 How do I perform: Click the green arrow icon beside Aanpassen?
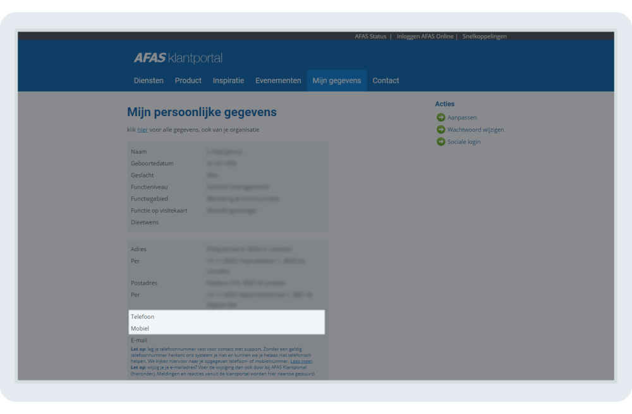[x=441, y=117]
